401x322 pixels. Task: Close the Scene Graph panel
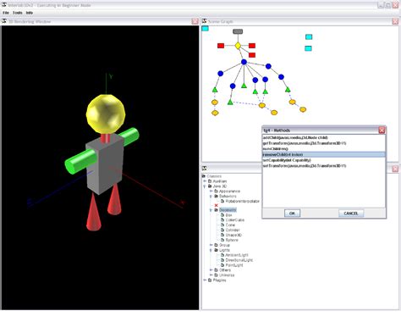395,21
